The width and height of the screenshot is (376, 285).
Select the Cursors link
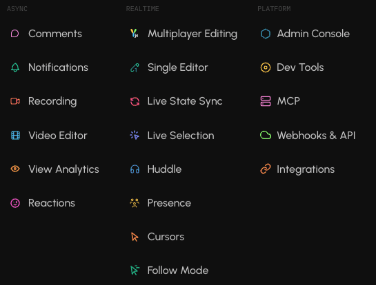click(x=166, y=237)
